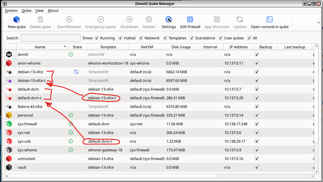
Task: Click the black vault qube icon
Action: 9,167
